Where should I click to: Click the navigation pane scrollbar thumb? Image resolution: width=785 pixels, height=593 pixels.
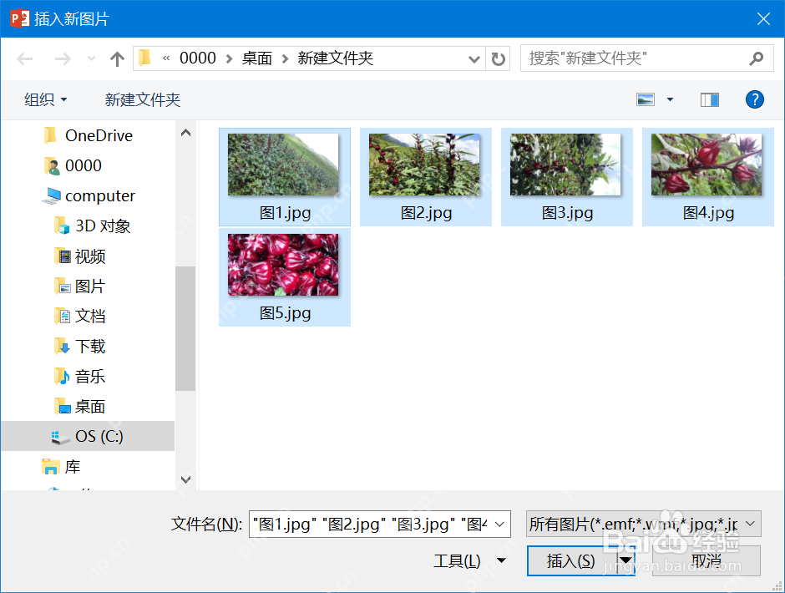click(x=185, y=328)
